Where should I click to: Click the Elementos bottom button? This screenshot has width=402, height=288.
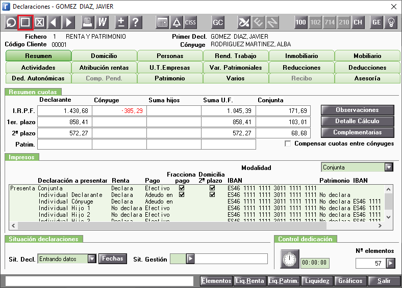tap(216, 281)
